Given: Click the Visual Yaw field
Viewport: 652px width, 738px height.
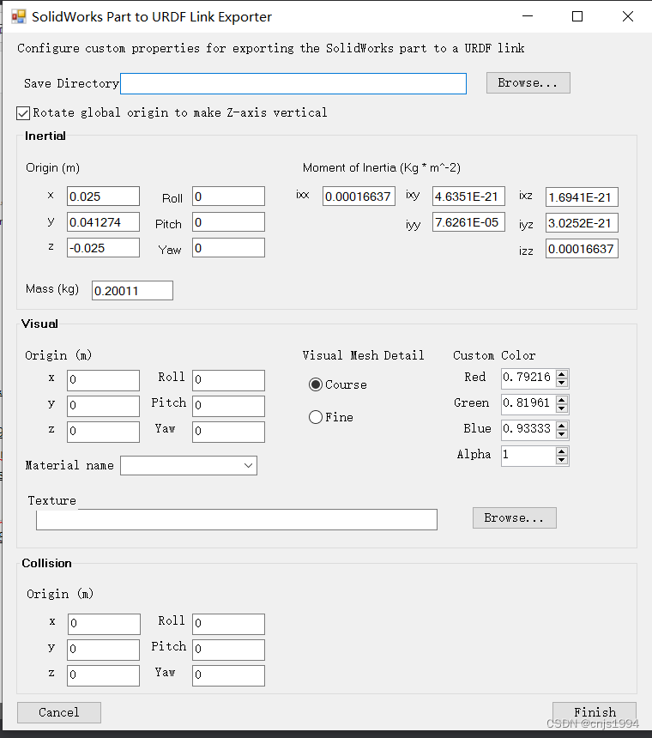Looking at the screenshot, I should click(x=228, y=432).
